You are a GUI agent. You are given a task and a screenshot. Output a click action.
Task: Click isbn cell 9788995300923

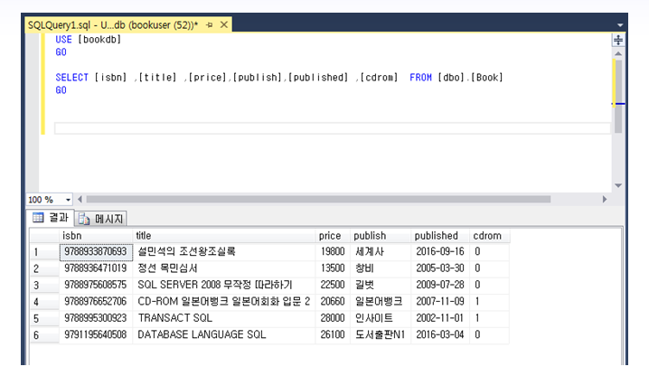click(96, 318)
